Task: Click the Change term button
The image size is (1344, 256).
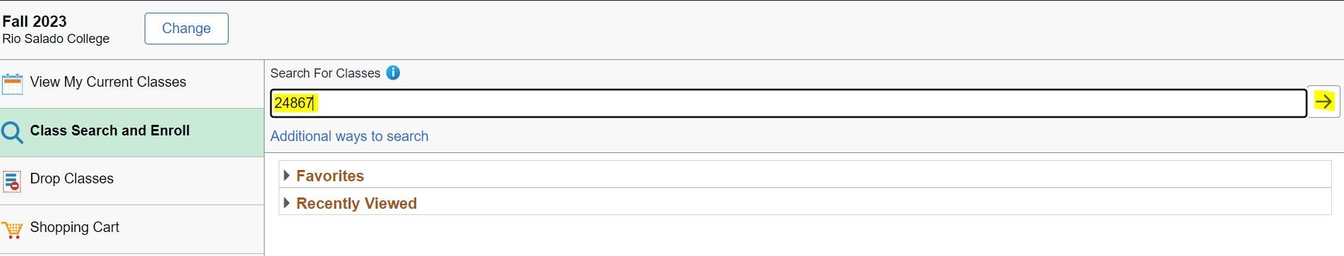Action: coord(186,28)
